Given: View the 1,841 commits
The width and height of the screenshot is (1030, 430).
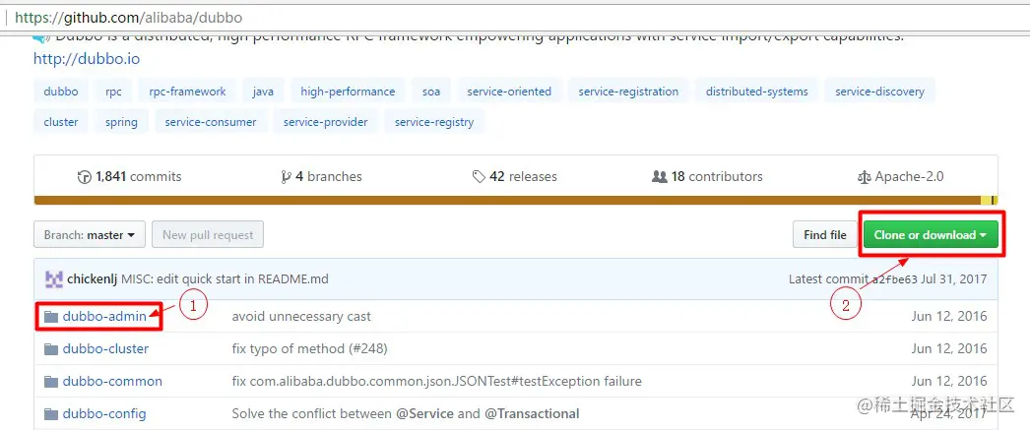Looking at the screenshot, I should tap(138, 176).
